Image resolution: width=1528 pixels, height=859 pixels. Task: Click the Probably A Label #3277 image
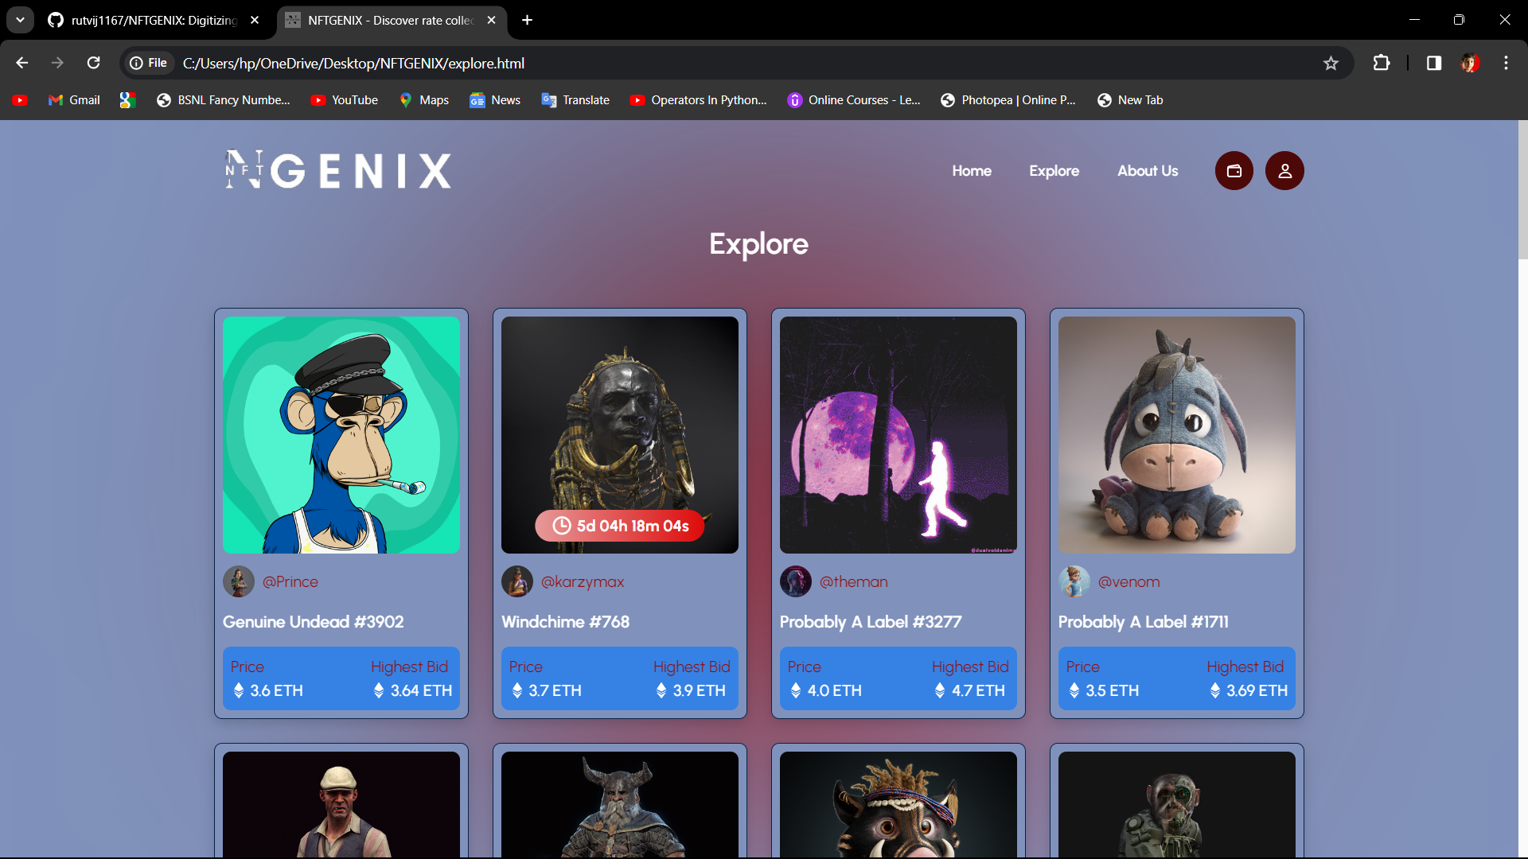[898, 434]
